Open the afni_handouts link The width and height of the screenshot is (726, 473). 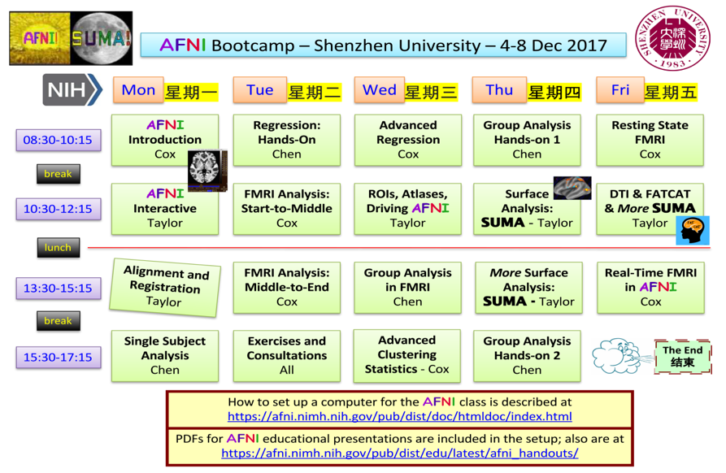coord(399,453)
